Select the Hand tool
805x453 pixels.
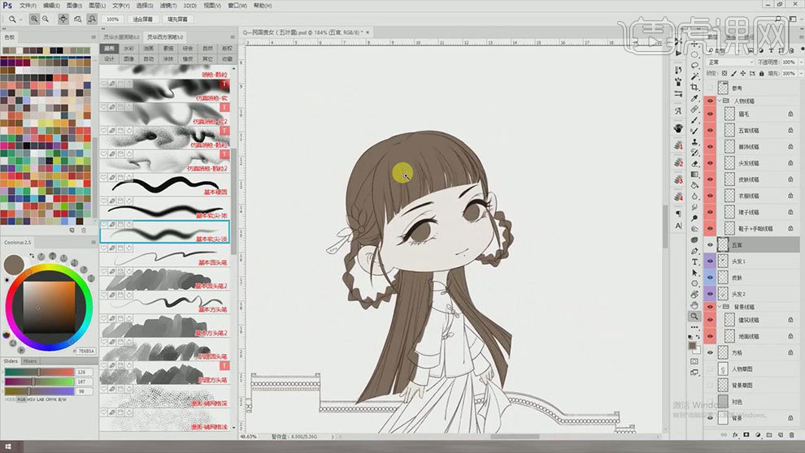(x=694, y=305)
